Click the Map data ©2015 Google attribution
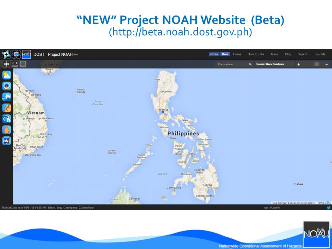The height and width of the screenshot is (249, 332). [294, 203]
